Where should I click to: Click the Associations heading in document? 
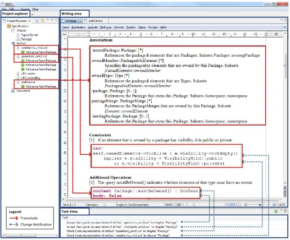click(101, 40)
